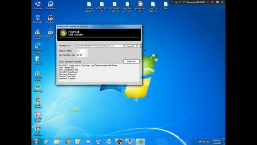Image resolution: width=257 pixels, height=145 pixels.
Task: Select the red PDF file on desktop
Action: [140, 6]
